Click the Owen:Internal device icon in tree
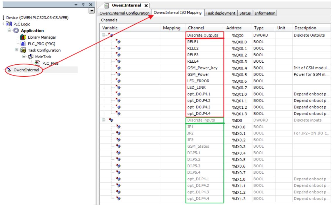The width and height of the screenshot is (334, 205). click(x=9, y=70)
